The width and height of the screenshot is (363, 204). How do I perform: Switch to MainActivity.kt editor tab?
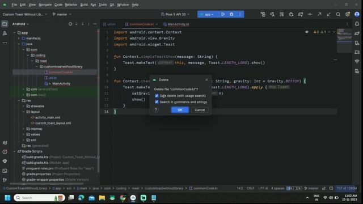point(176,24)
